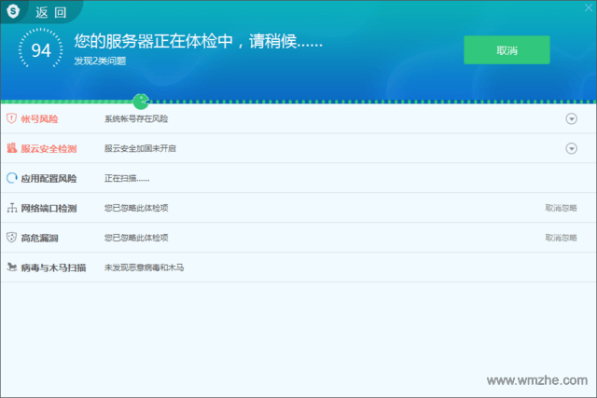Click the 服云安全检测 red icon

tap(12, 148)
